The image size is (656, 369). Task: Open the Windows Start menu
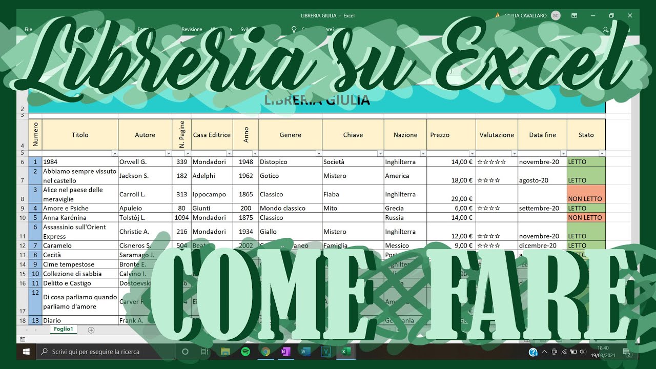pyautogui.click(x=26, y=352)
